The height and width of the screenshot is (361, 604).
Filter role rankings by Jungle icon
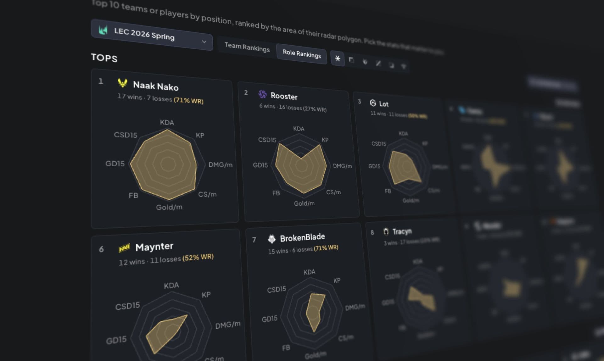(x=365, y=62)
